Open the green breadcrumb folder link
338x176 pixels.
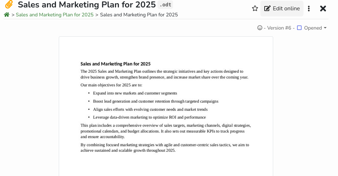[54, 15]
